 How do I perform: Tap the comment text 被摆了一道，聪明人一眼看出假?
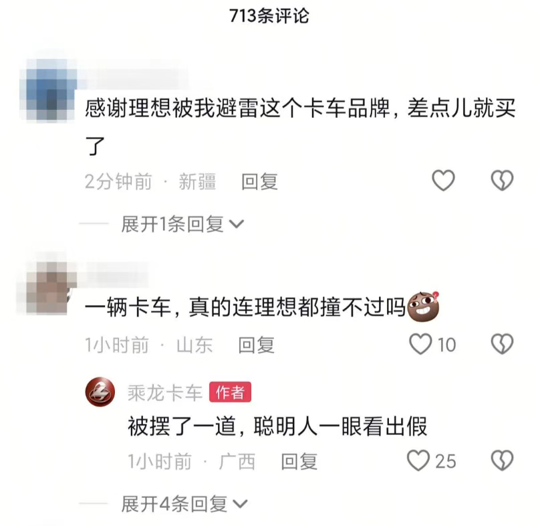pyautogui.click(x=277, y=426)
